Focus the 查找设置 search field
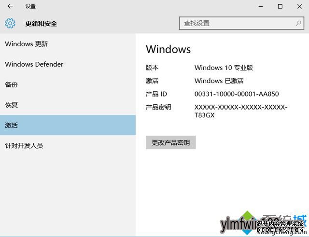This screenshot has width=309, height=237. [241, 23]
